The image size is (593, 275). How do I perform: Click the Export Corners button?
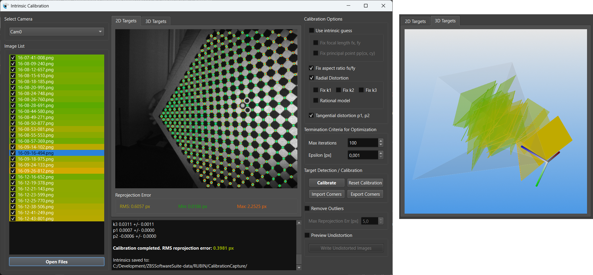pos(365,194)
